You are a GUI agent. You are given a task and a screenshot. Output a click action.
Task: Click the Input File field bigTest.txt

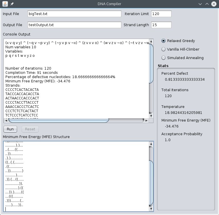[74, 14]
